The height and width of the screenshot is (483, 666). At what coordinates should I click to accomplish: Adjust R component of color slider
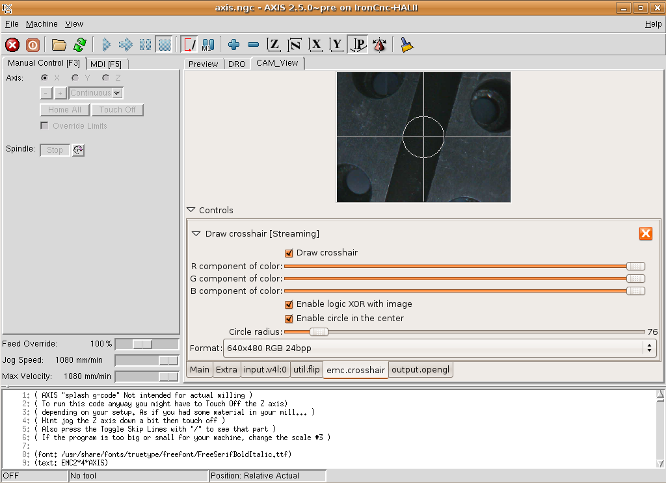(464, 266)
